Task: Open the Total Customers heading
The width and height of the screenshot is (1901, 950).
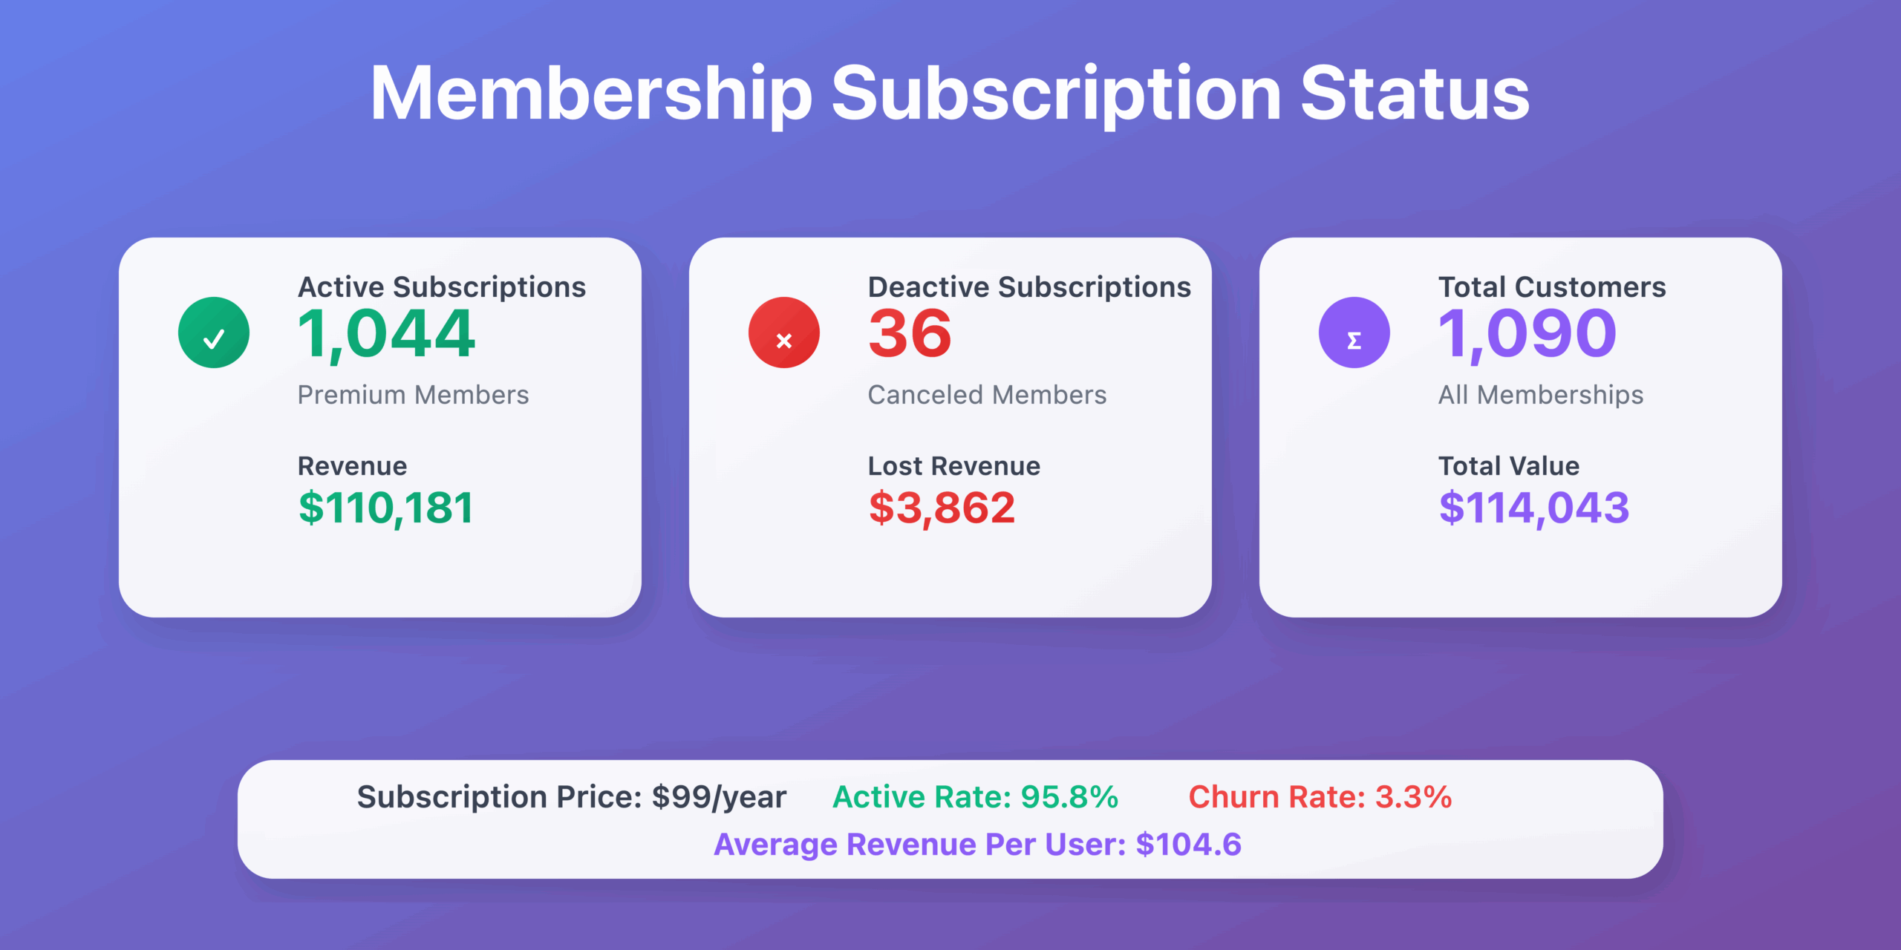Action: click(x=1552, y=287)
